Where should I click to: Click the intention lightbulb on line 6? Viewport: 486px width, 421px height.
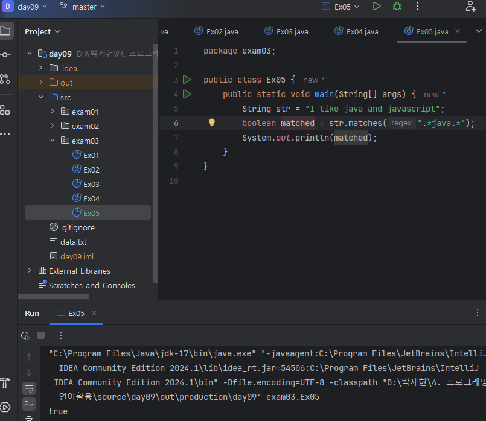pos(212,123)
